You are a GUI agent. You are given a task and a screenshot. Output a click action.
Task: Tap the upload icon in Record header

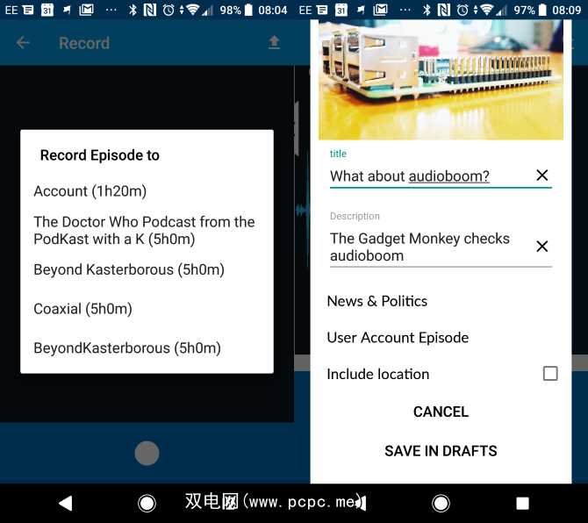[274, 42]
